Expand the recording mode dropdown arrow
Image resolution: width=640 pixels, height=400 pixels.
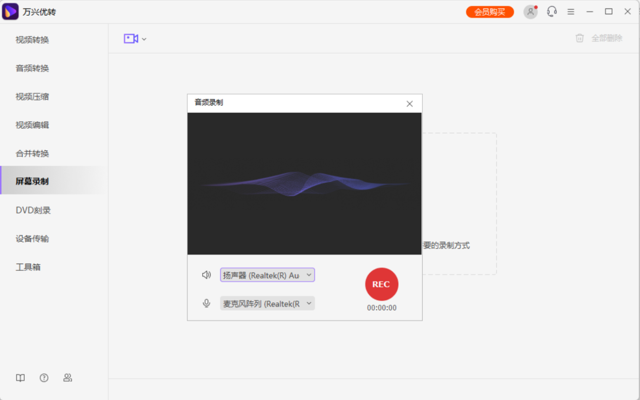click(x=144, y=39)
